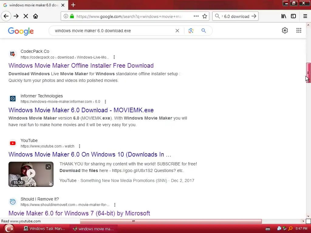This screenshot has height=233, width=311.
Task: Play the 15:30 YouTube video thumbnail
Action: point(31,174)
